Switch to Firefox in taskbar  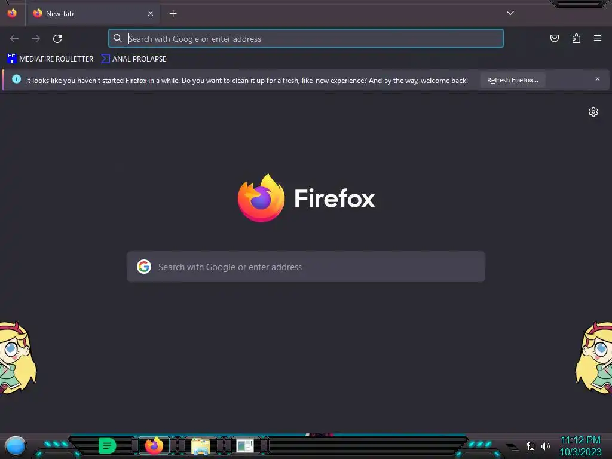[x=154, y=446]
